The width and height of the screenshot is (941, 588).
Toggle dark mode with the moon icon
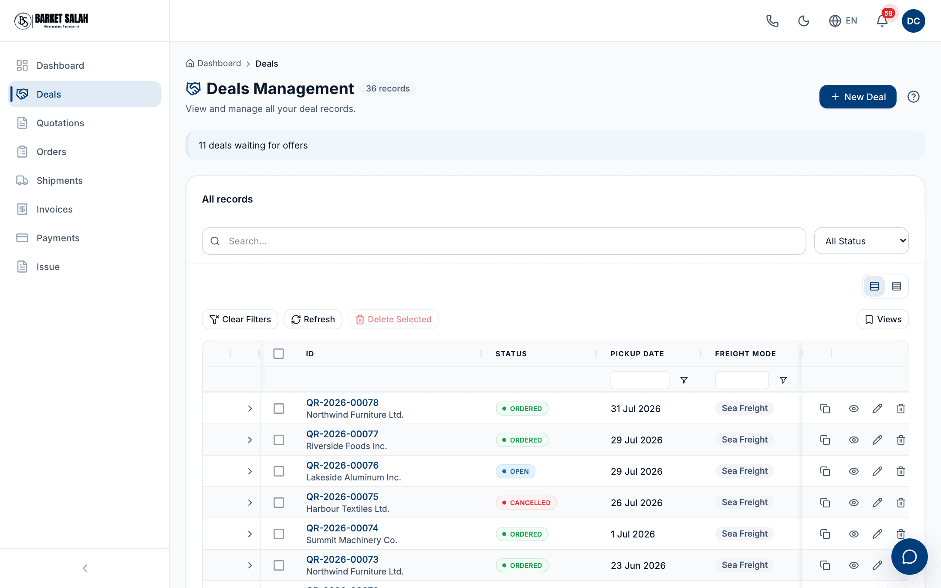coord(804,21)
